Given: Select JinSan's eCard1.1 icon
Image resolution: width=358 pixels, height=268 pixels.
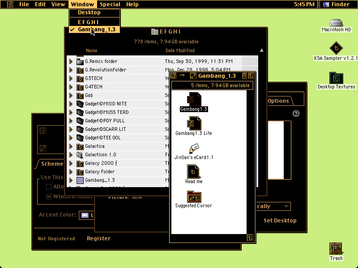Looking at the screenshot, I should click(194, 148).
